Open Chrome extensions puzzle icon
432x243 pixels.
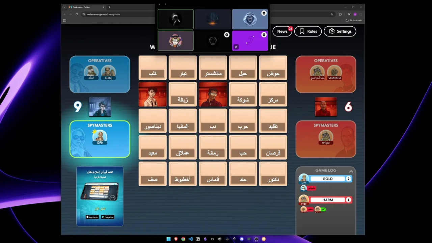340,14
